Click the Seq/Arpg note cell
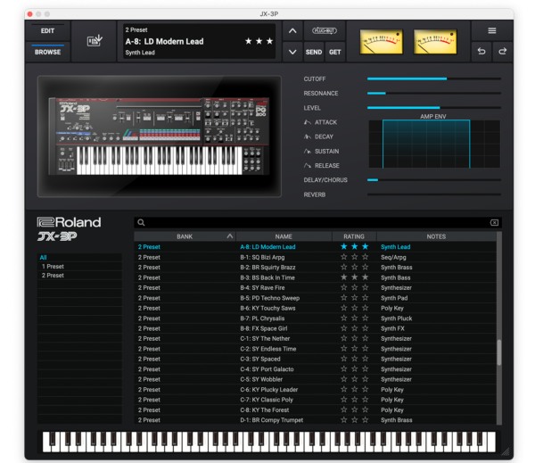 tap(393, 257)
